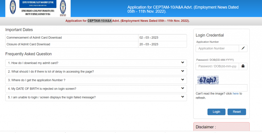This screenshot has height=133, width=262.
Task: Click 'here' link to refresh captcha
Action: click(236, 94)
